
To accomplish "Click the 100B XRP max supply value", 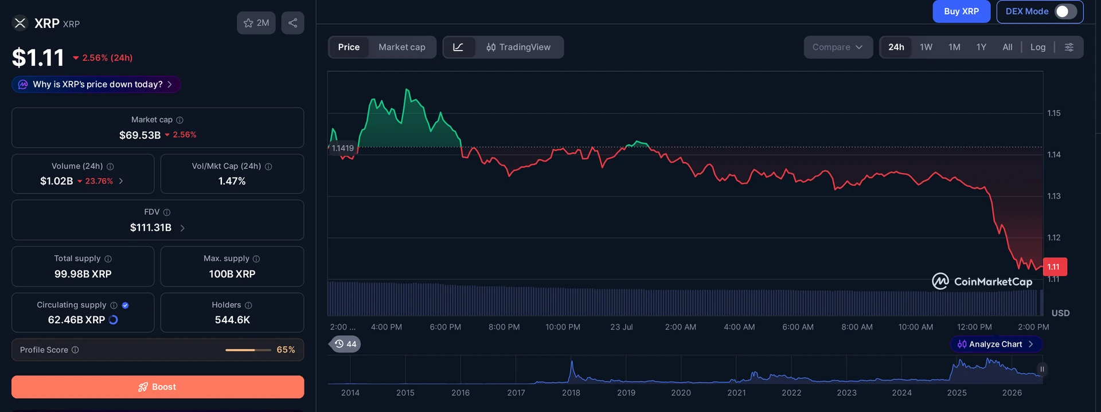I will 232,274.
